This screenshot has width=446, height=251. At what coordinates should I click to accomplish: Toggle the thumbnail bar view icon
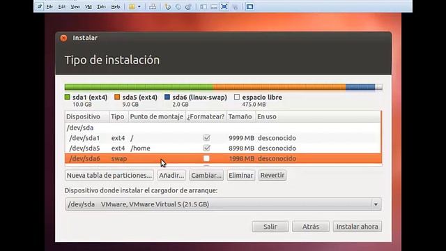tap(214, 6)
